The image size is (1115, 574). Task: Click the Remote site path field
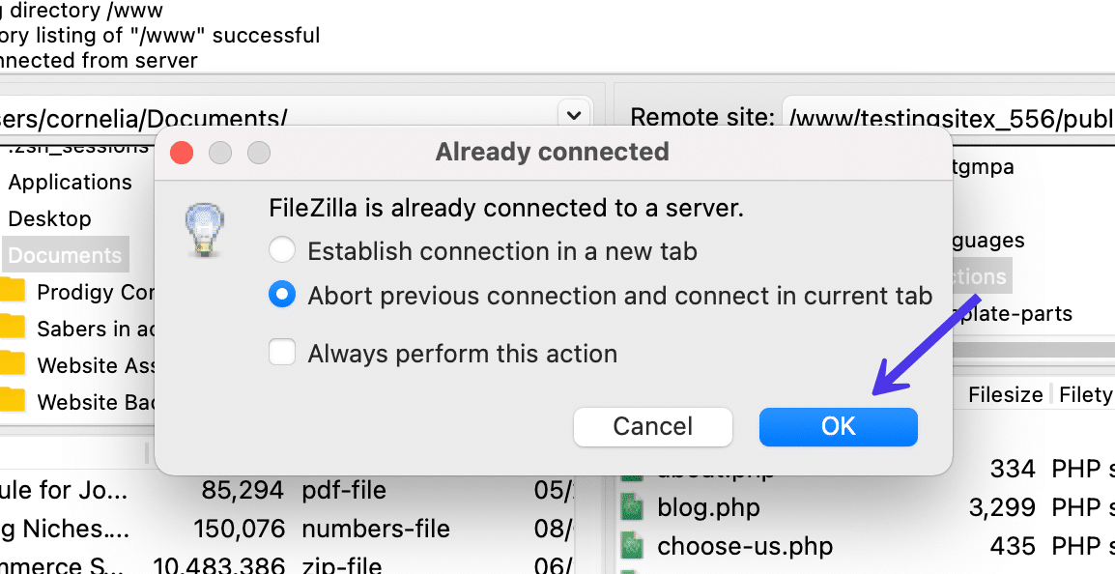(x=947, y=118)
